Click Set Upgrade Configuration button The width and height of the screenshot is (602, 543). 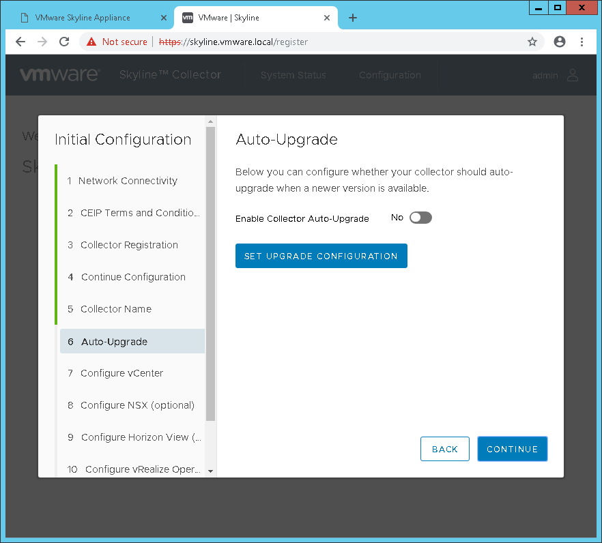(x=321, y=256)
